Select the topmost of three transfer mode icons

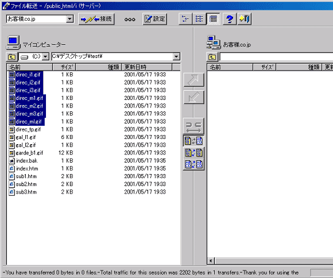193,141
